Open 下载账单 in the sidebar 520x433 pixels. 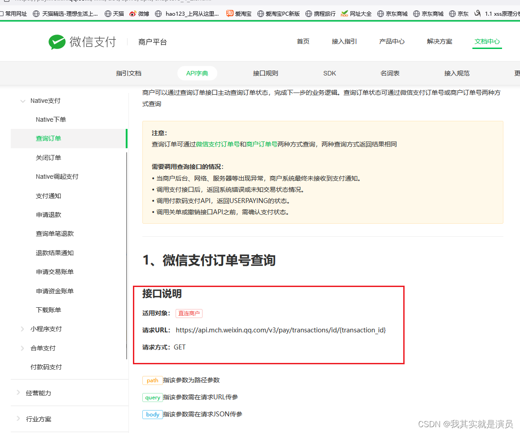(48, 310)
